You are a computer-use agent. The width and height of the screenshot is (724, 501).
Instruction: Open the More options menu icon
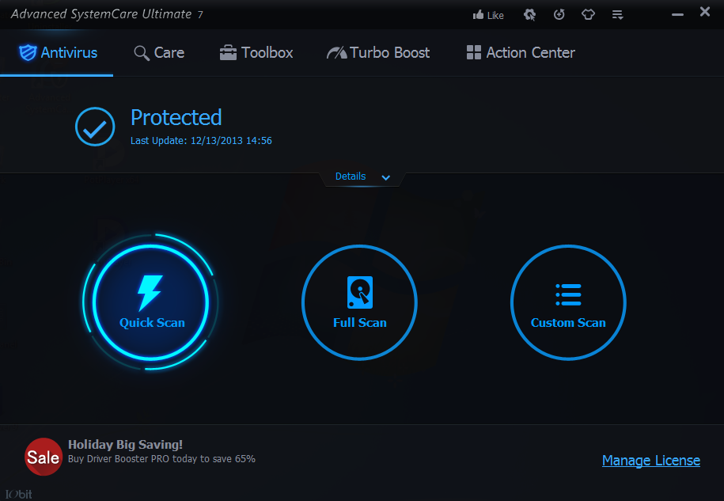[x=618, y=15]
